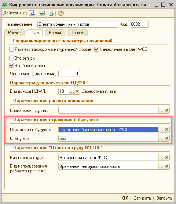Click the Вид оплаты труда field
The image size is (176, 204).
click(x=109, y=158)
